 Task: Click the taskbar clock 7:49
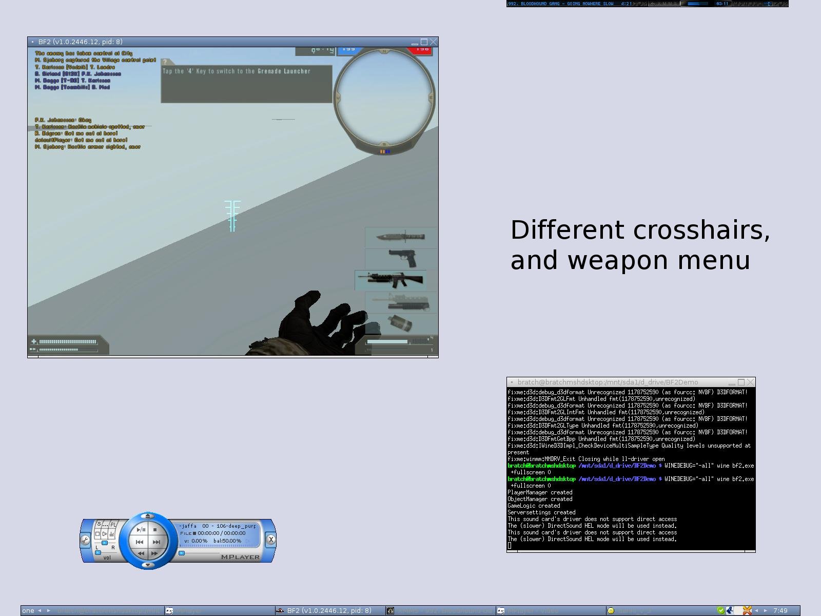(780, 610)
